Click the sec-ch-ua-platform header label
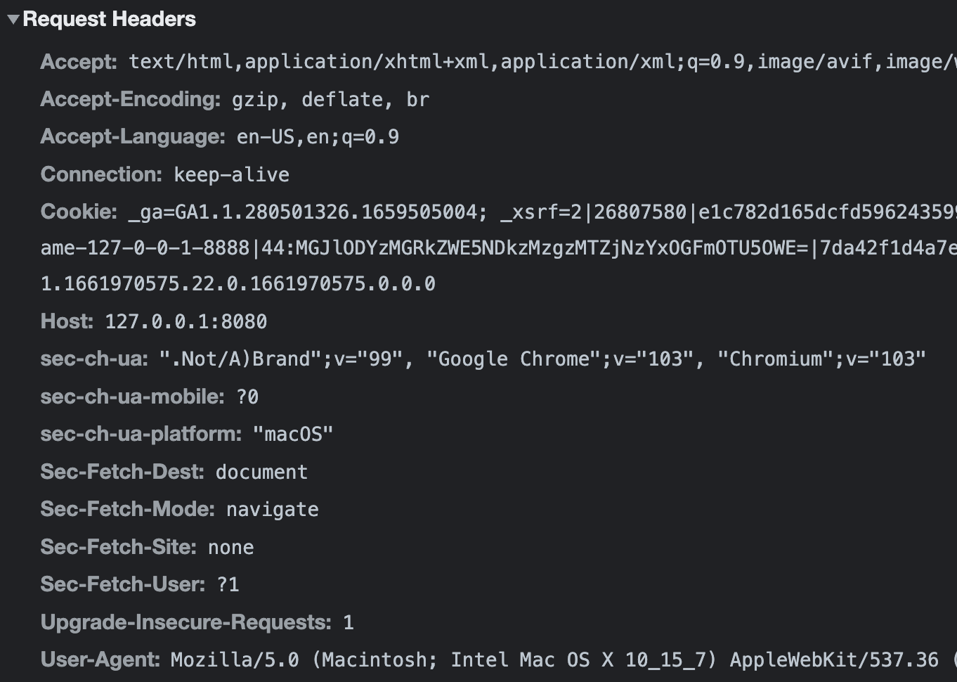Viewport: 957px width, 682px height. click(x=141, y=434)
